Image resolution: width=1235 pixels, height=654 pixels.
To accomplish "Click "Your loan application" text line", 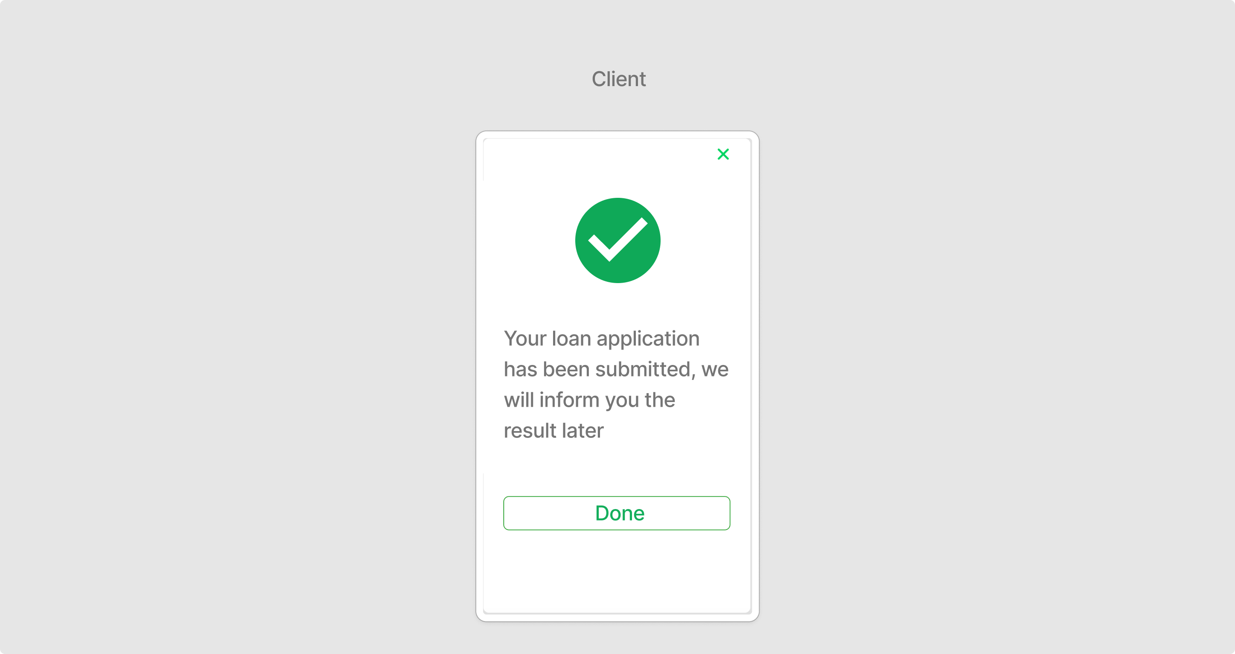I will click(601, 339).
